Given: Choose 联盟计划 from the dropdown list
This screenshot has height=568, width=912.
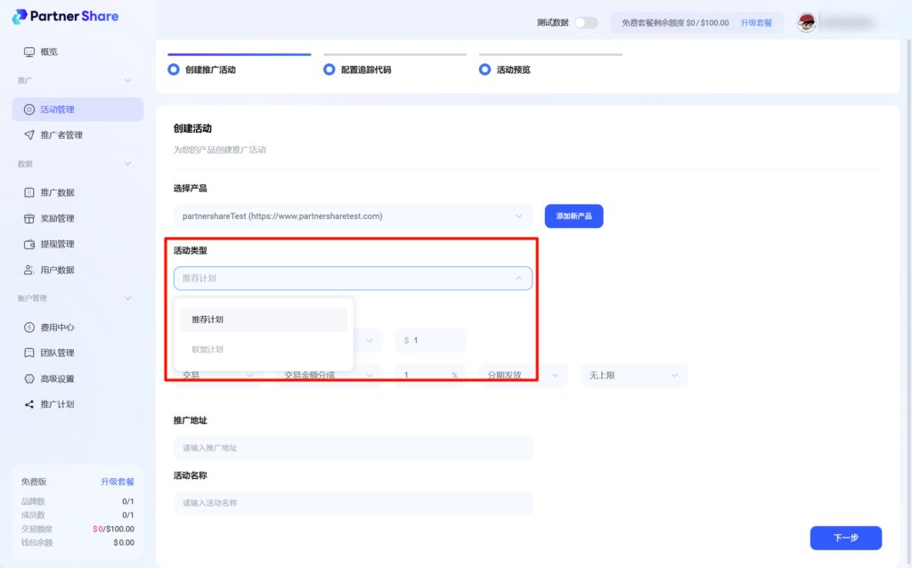Looking at the screenshot, I should [208, 349].
